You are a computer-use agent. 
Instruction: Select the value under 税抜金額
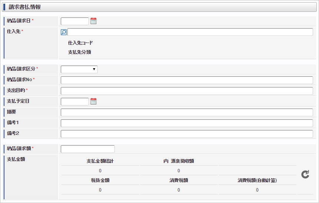(100, 190)
